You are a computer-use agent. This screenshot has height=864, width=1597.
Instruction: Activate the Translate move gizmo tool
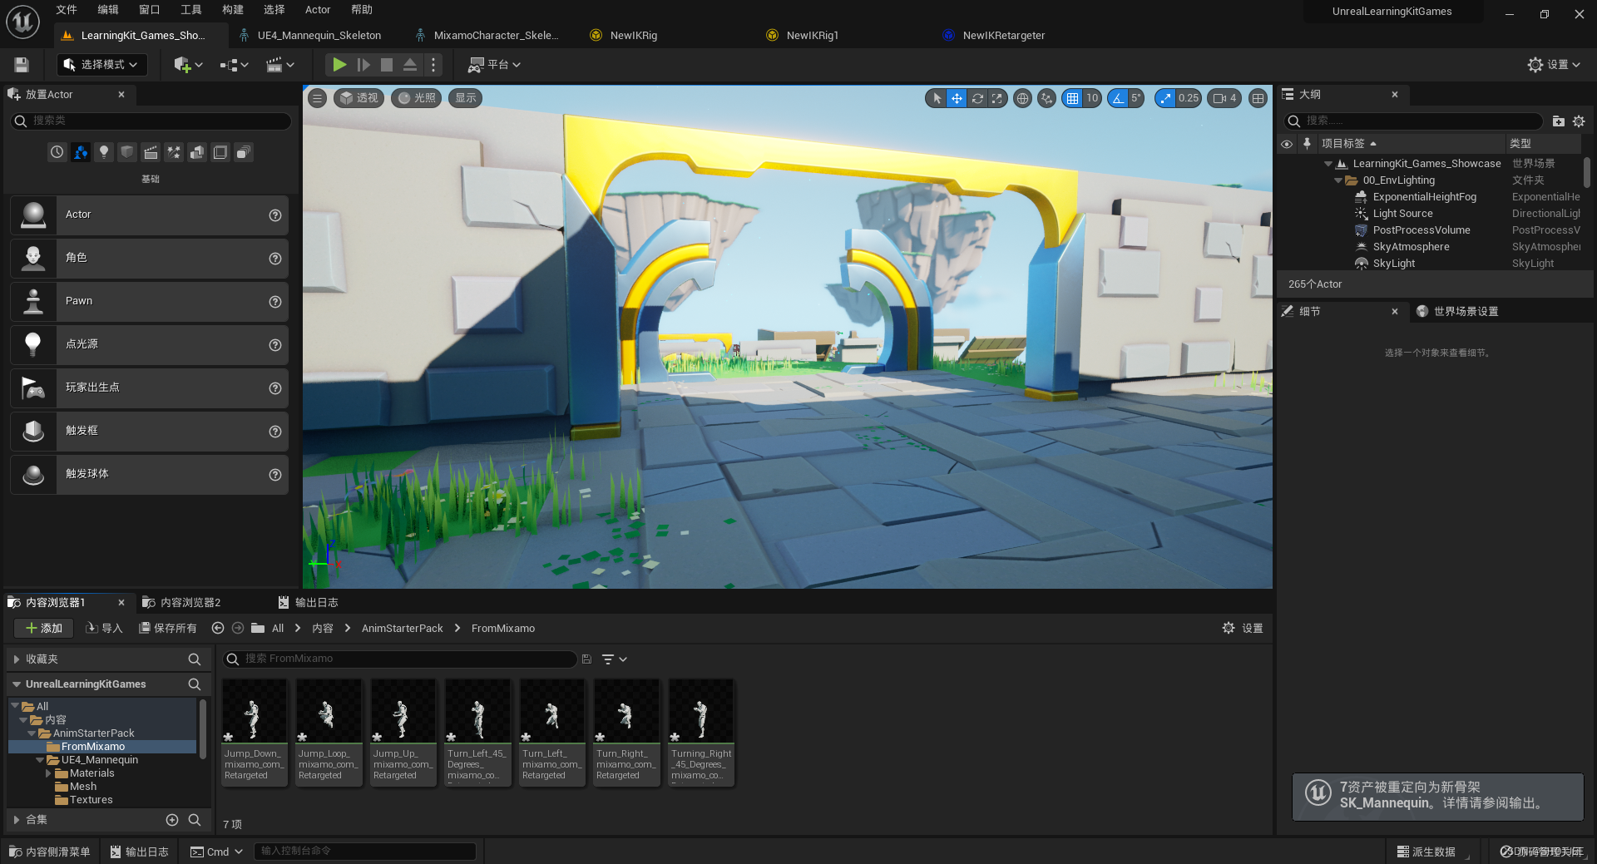(957, 98)
